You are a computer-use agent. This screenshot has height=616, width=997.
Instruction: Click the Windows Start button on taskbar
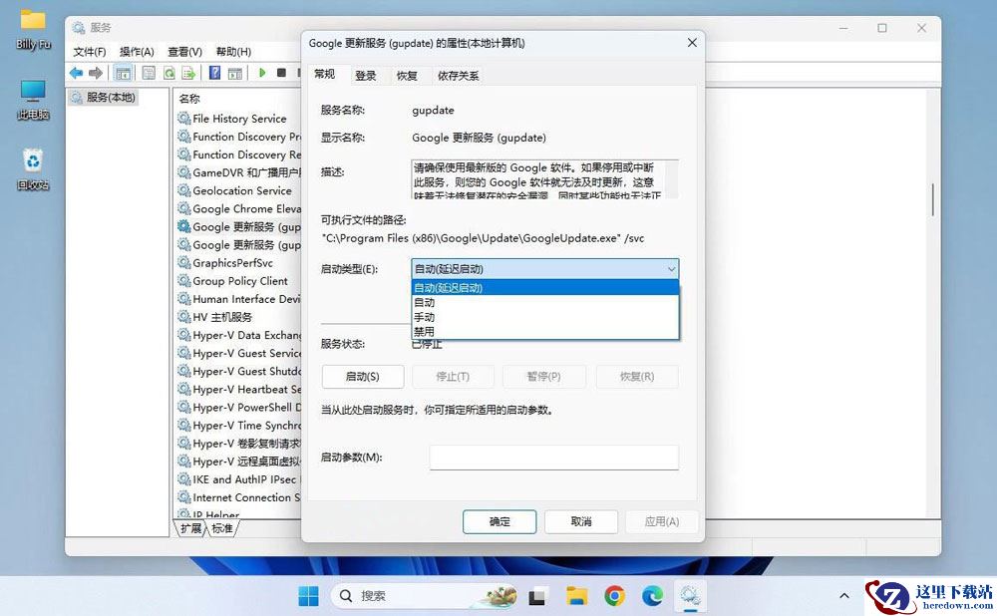pyautogui.click(x=308, y=596)
